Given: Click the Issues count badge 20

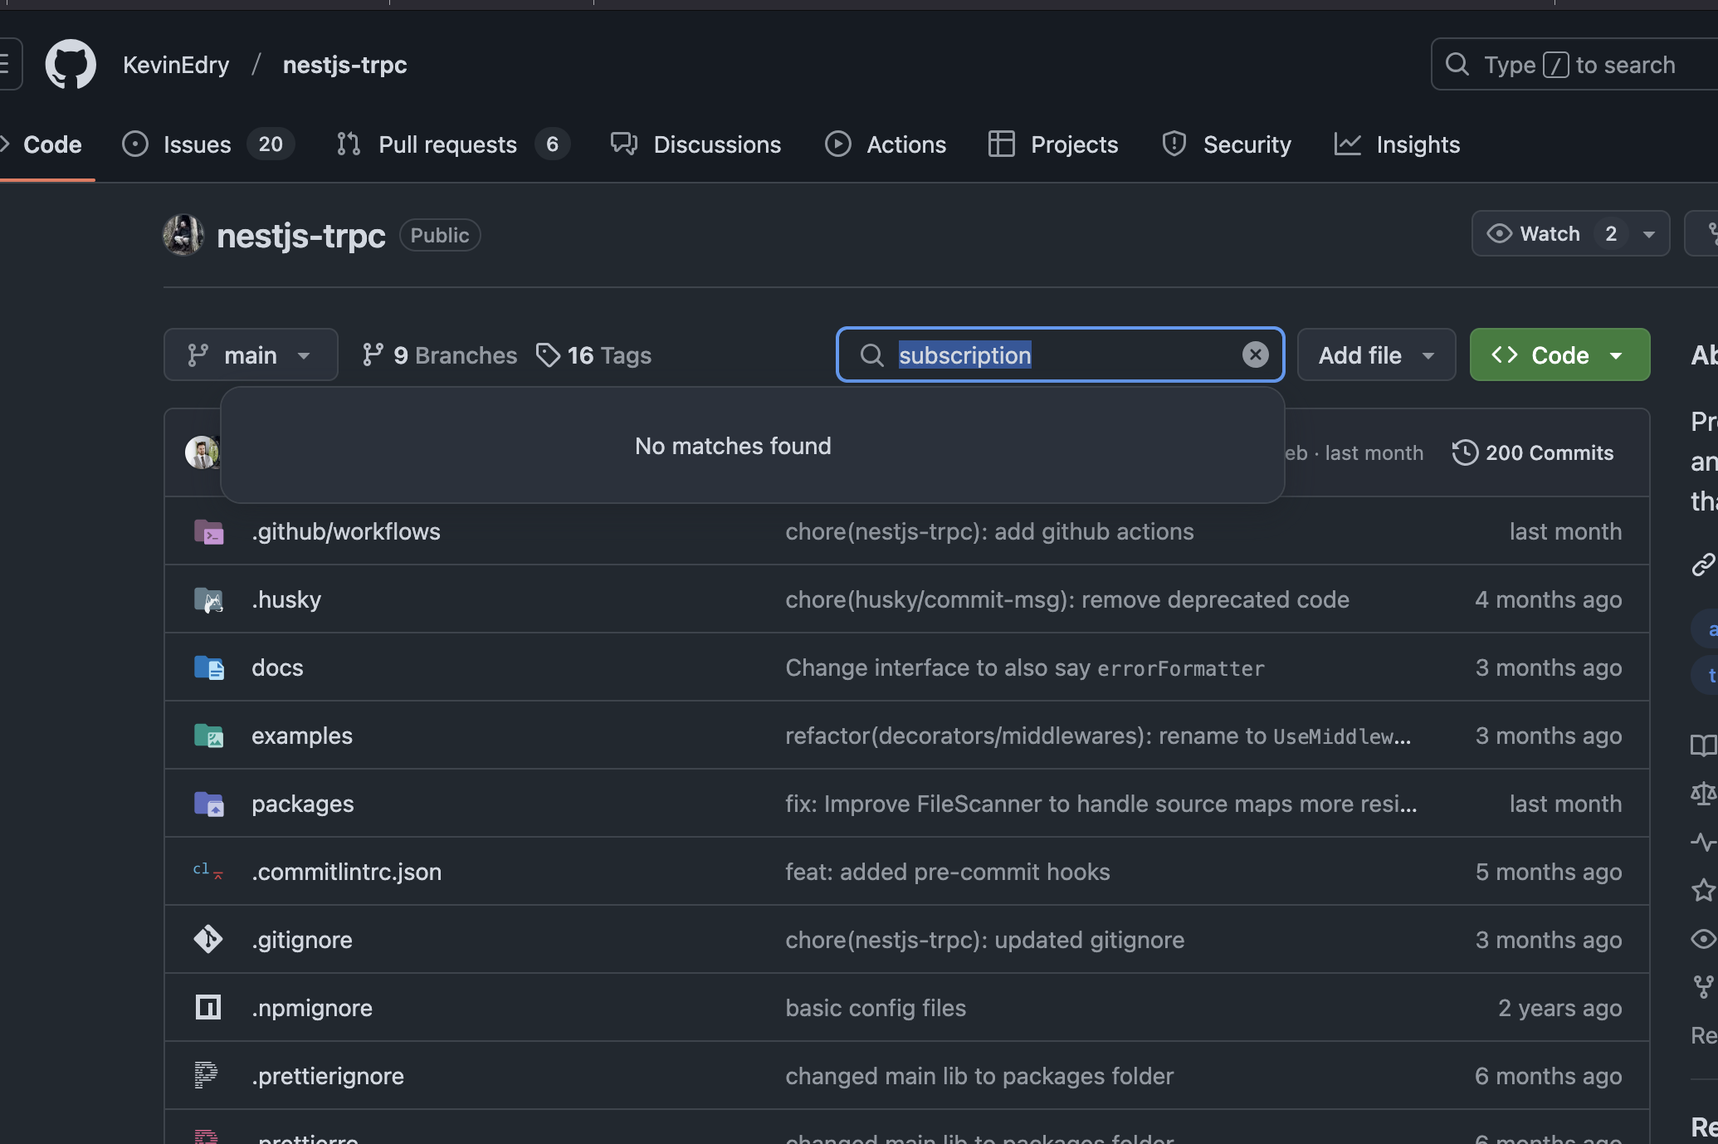Looking at the screenshot, I should tap(271, 144).
